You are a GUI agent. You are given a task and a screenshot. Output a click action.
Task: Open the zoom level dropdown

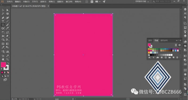20,99
